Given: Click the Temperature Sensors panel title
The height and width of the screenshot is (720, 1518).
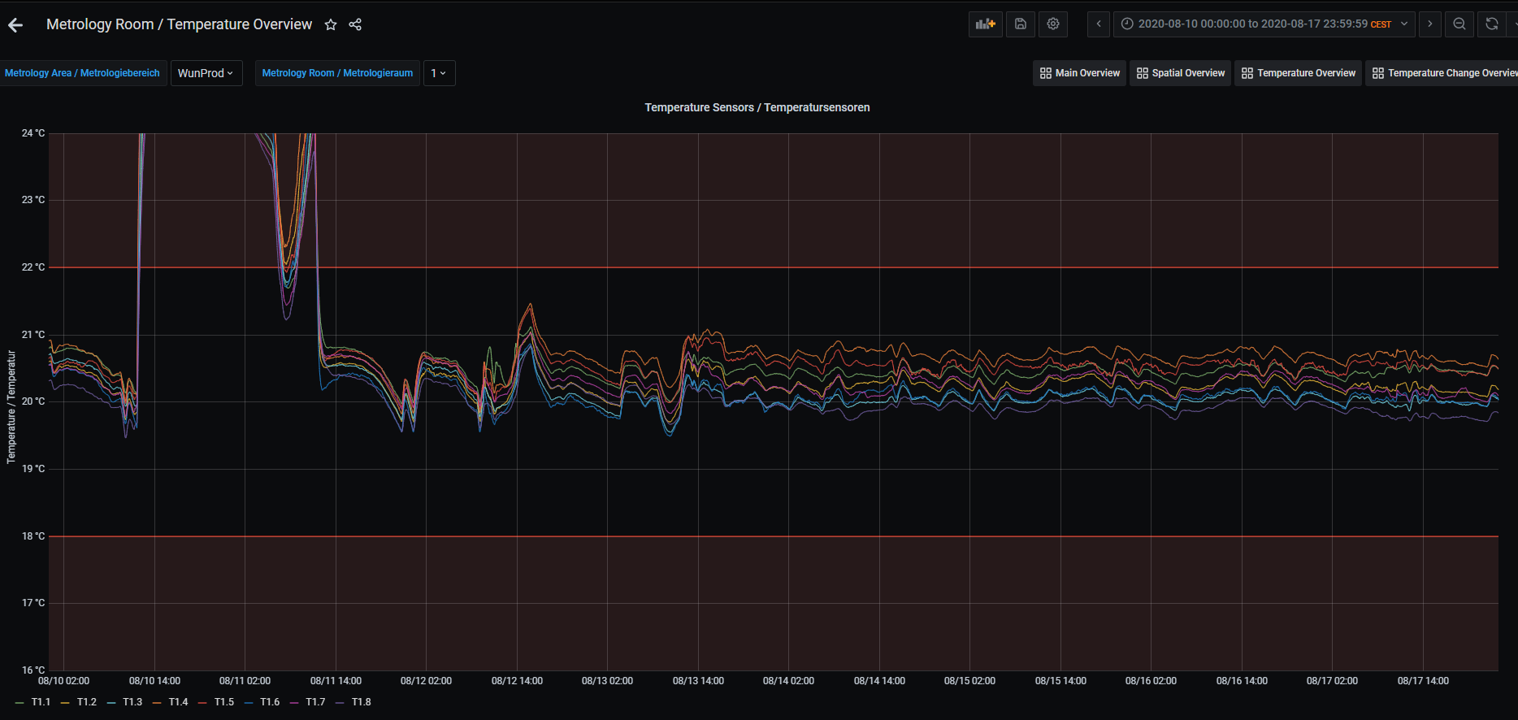Looking at the screenshot, I should coord(757,107).
